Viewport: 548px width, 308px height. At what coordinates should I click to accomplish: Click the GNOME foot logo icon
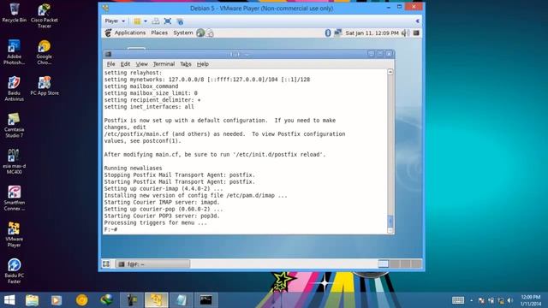tap(108, 33)
